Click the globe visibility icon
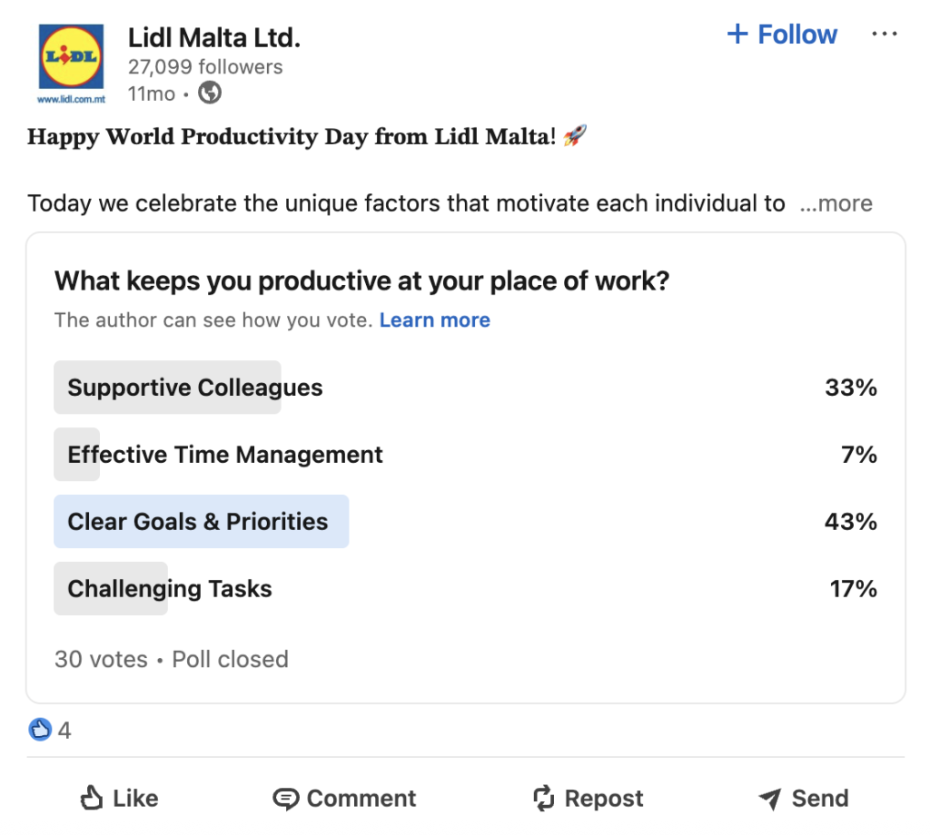 [210, 93]
